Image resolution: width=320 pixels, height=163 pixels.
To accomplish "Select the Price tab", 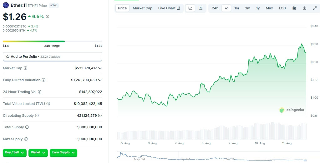I will pyautogui.click(x=122, y=8).
